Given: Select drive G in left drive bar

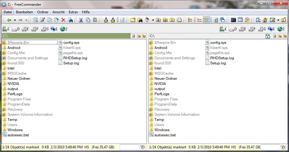Looking at the screenshot, I should coord(45,29).
